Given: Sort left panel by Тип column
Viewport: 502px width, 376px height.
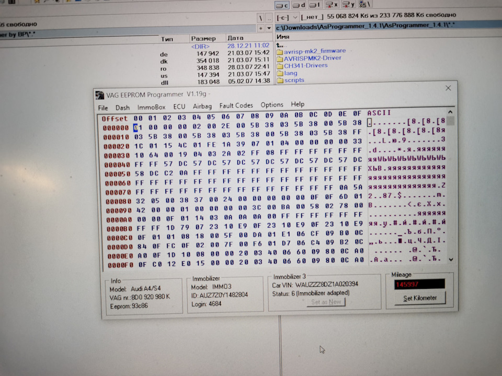Looking at the screenshot, I should coord(167,39).
